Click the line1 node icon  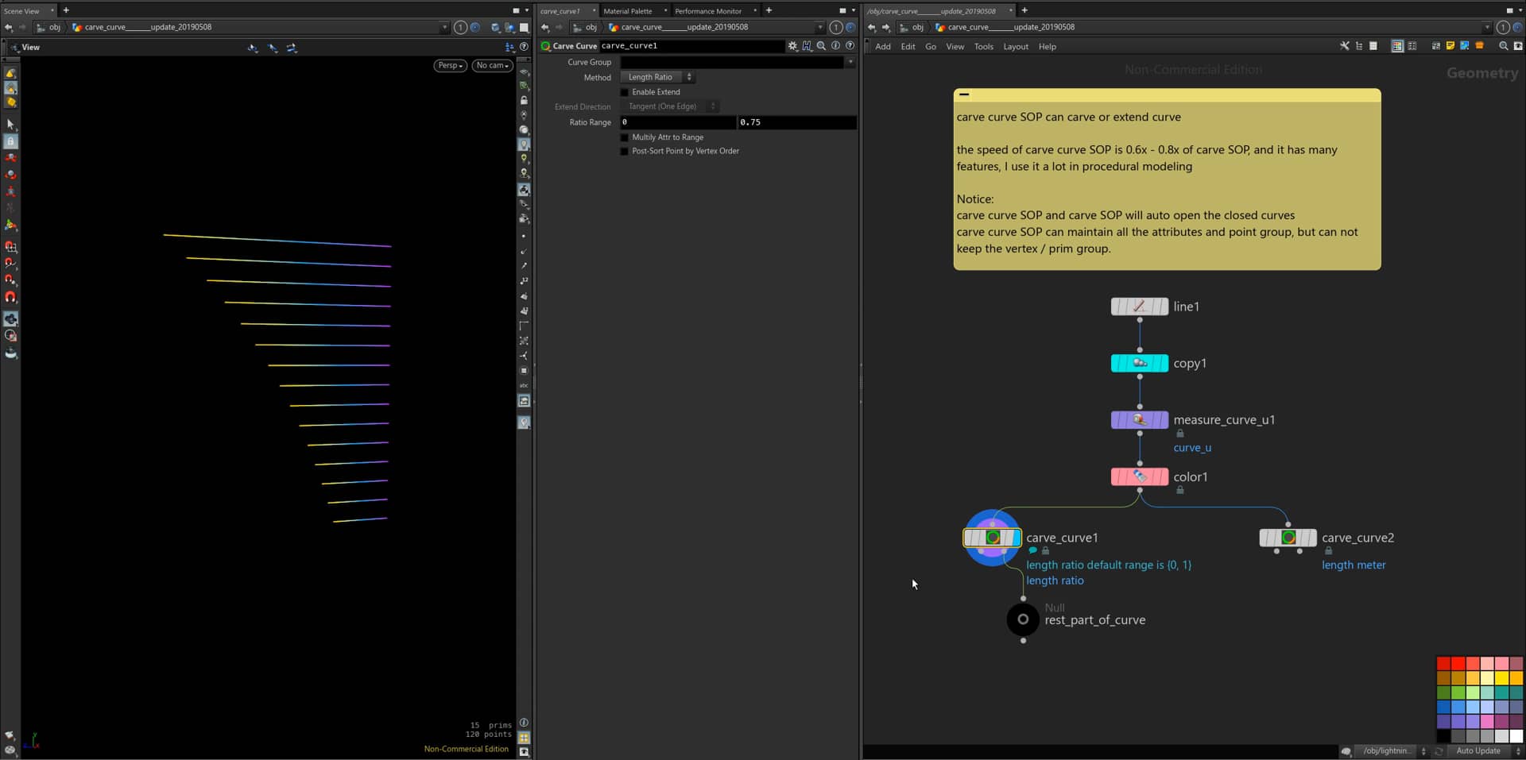[x=1139, y=307]
